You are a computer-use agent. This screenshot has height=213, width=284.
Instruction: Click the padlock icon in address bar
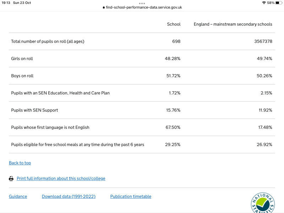(x=104, y=7)
